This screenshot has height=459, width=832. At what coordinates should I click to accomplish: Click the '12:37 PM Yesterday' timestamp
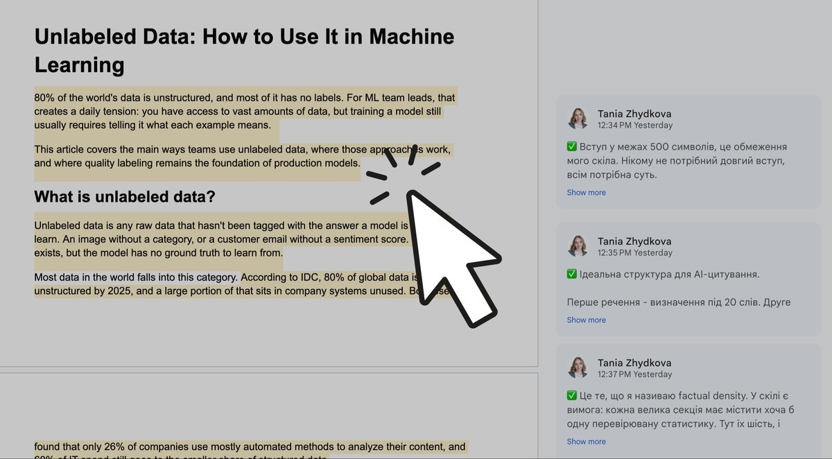pos(635,374)
